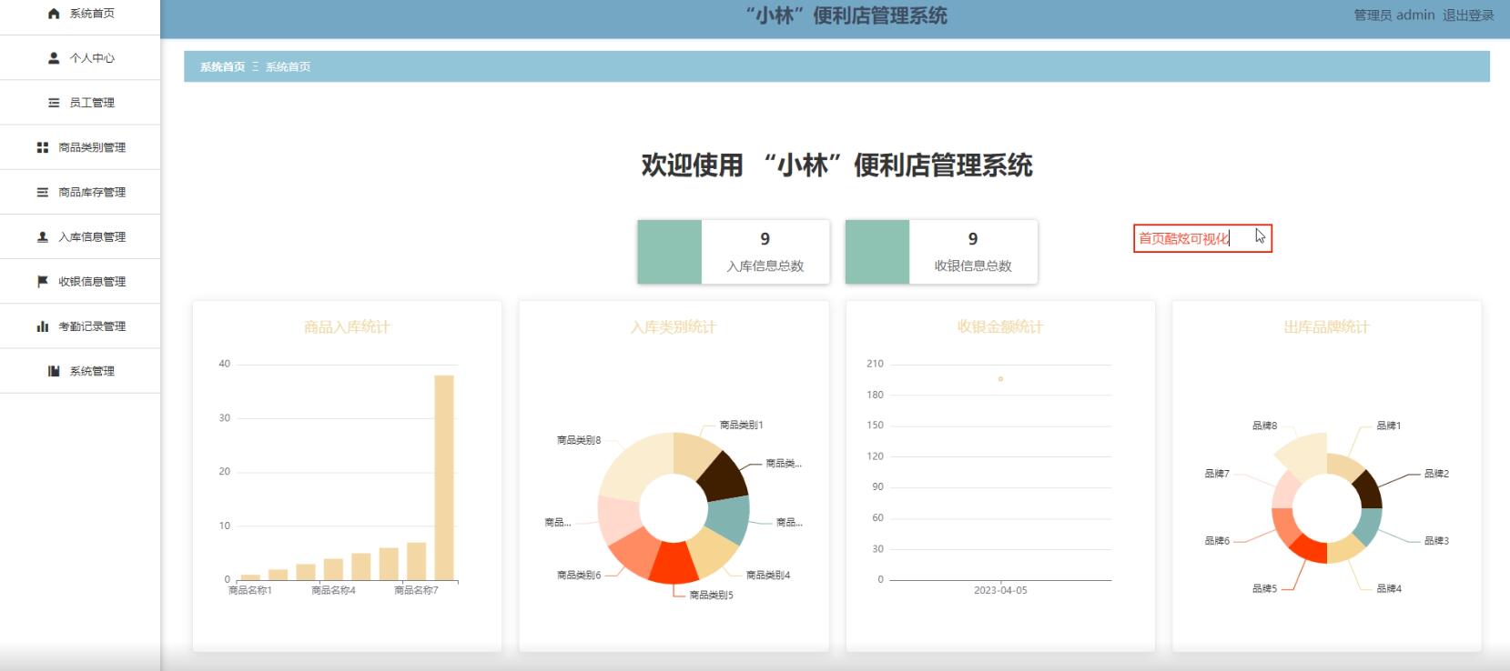Image resolution: width=1510 pixels, height=671 pixels.
Task: Open 个人中心 menu item
Action: pyautogui.click(x=80, y=58)
